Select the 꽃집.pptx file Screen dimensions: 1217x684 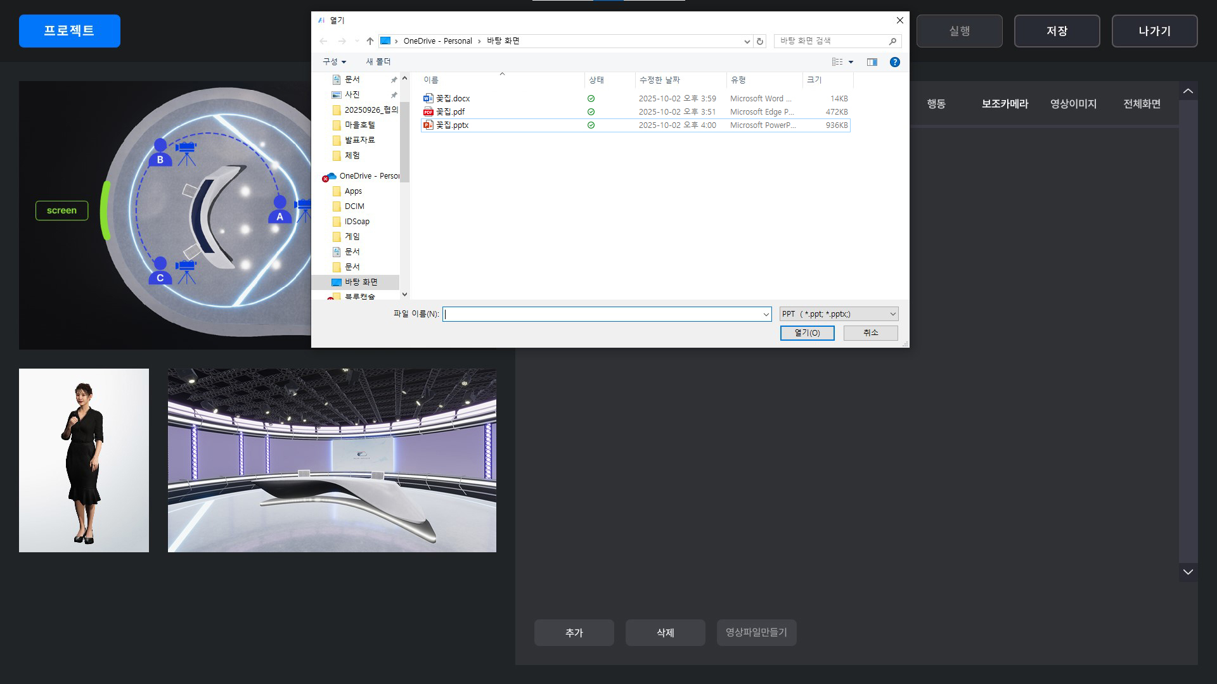(x=453, y=125)
